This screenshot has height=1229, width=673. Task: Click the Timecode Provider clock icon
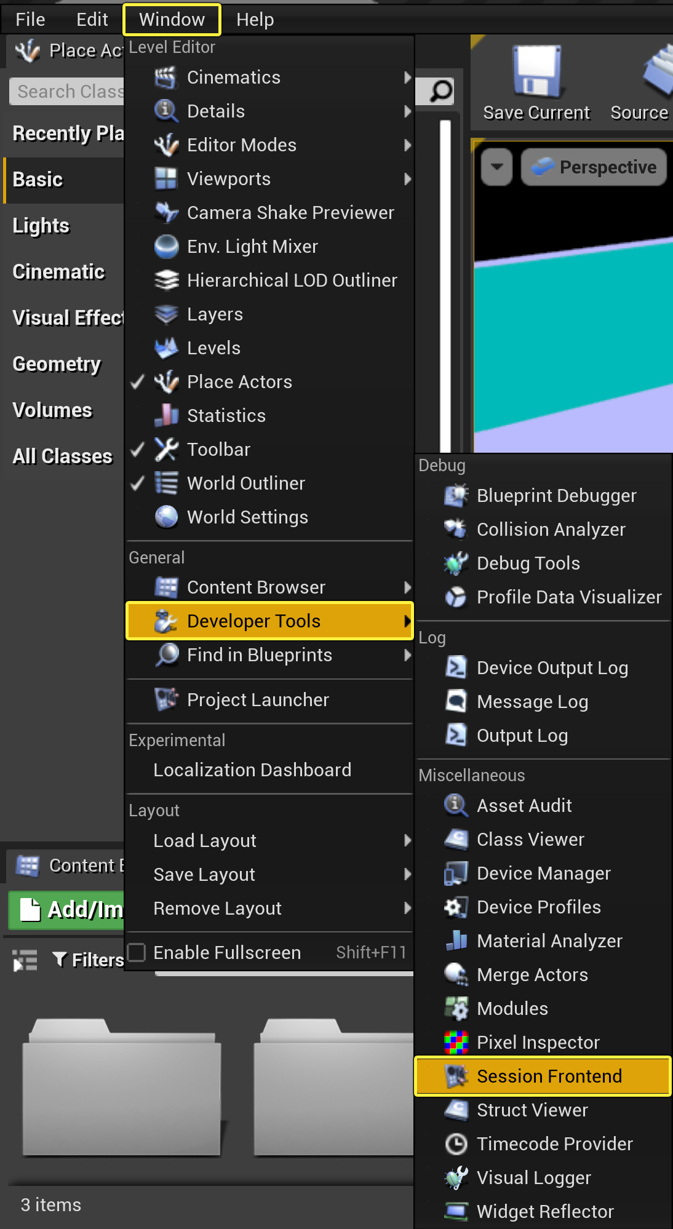(456, 1144)
